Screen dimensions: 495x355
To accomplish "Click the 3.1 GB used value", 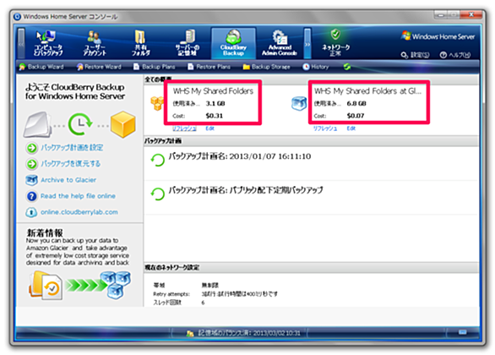I will tap(215, 104).
